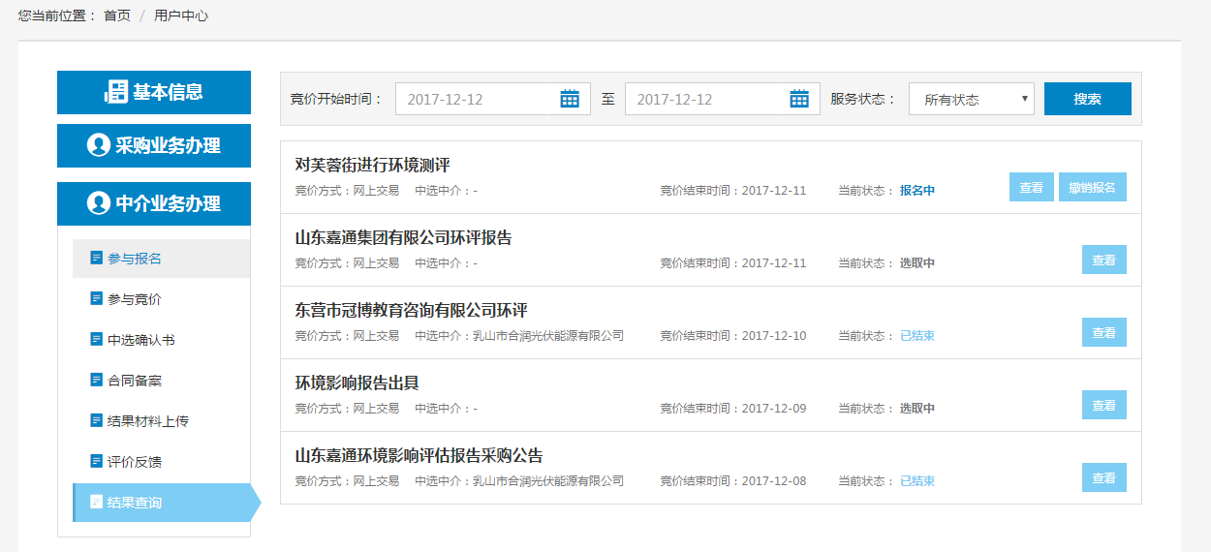Select 中选确认书 in the sidebar menu
Viewport: 1211px width, 552px height.
[x=140, y=340]
